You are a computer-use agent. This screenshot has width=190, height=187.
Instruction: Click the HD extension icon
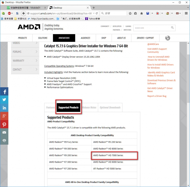(177, 13)
